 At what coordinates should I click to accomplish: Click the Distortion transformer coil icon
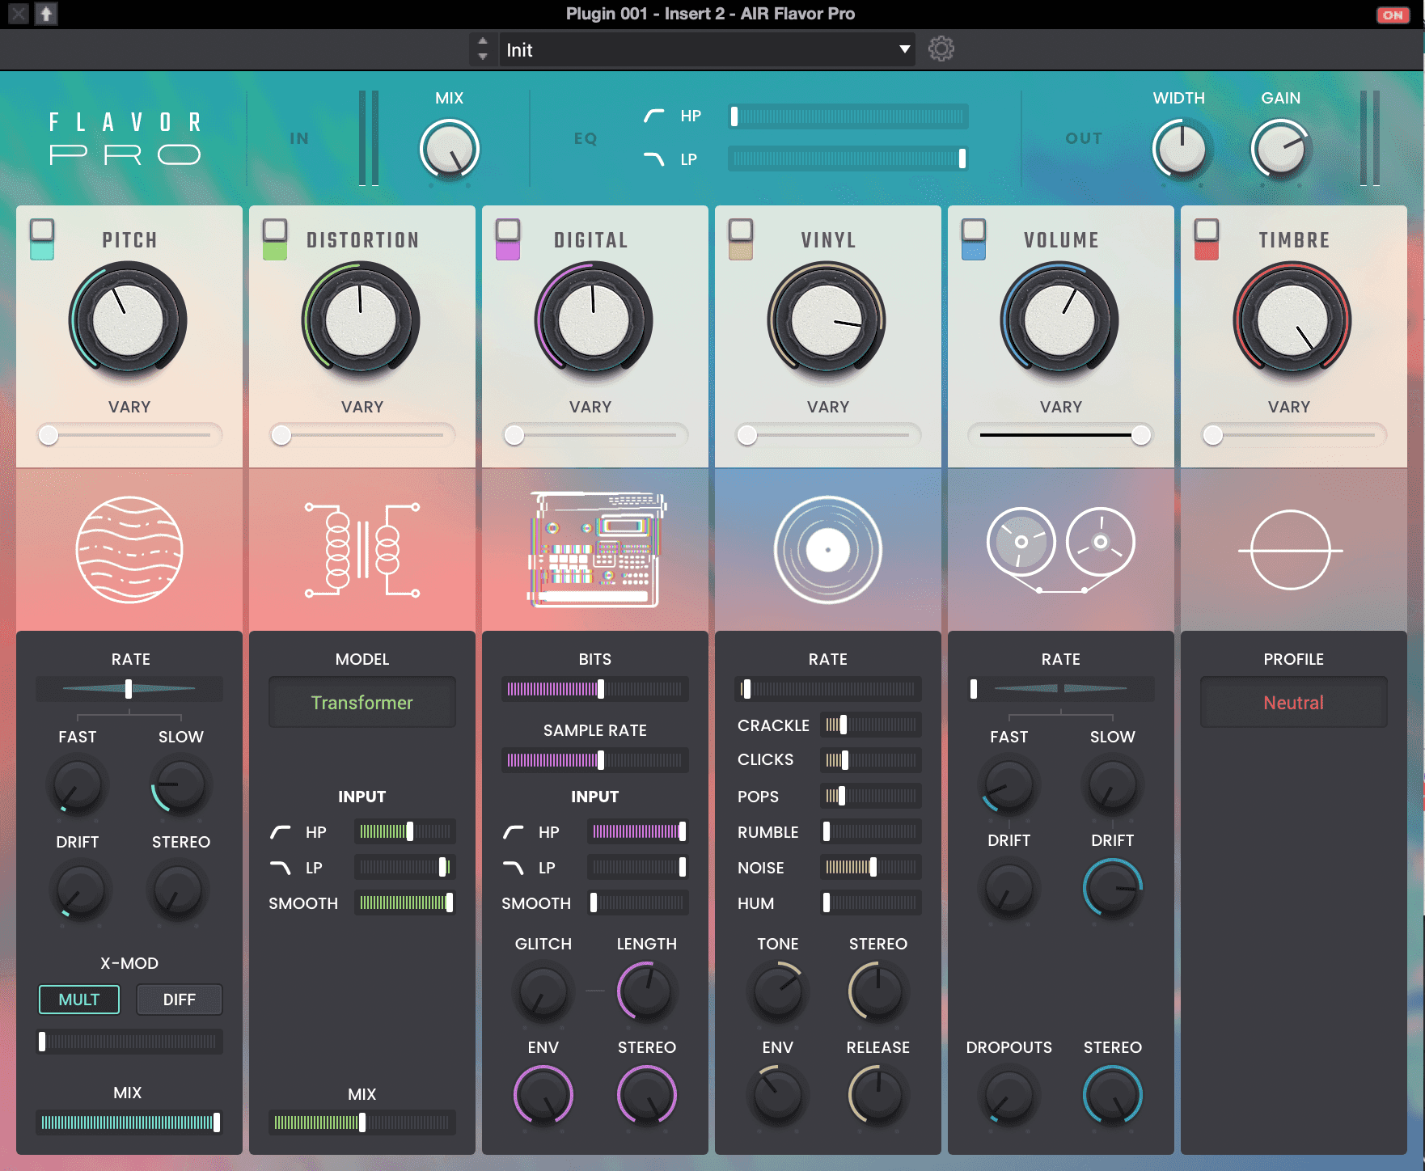pos(362,550)
